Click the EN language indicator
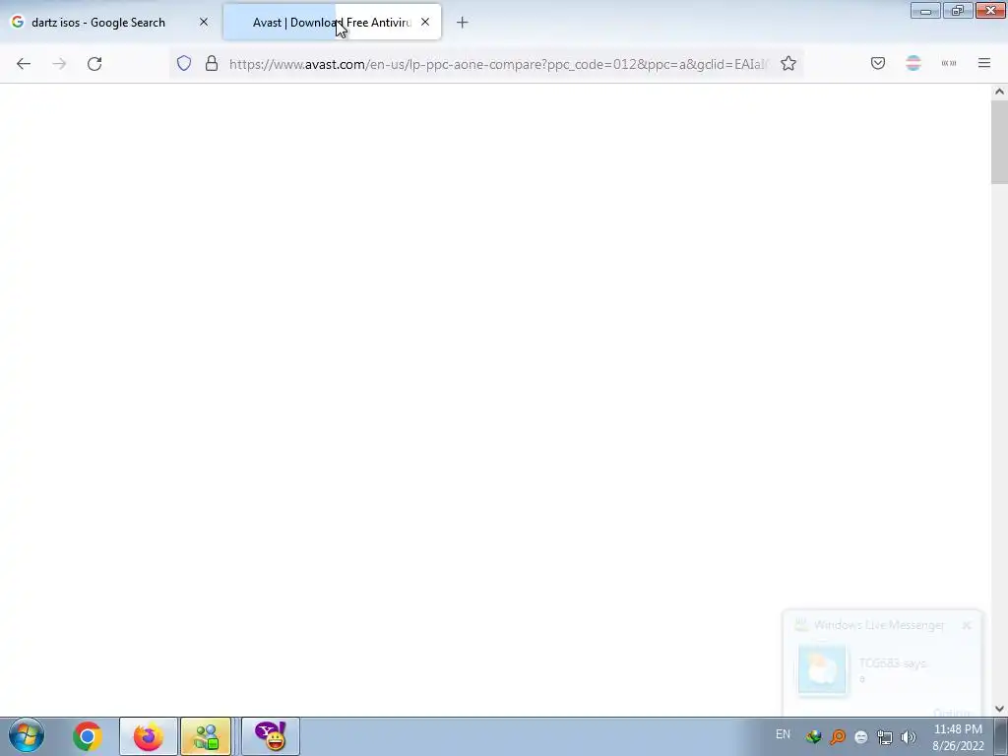Viewport: 1008px width, 756px height. (783, 734)
